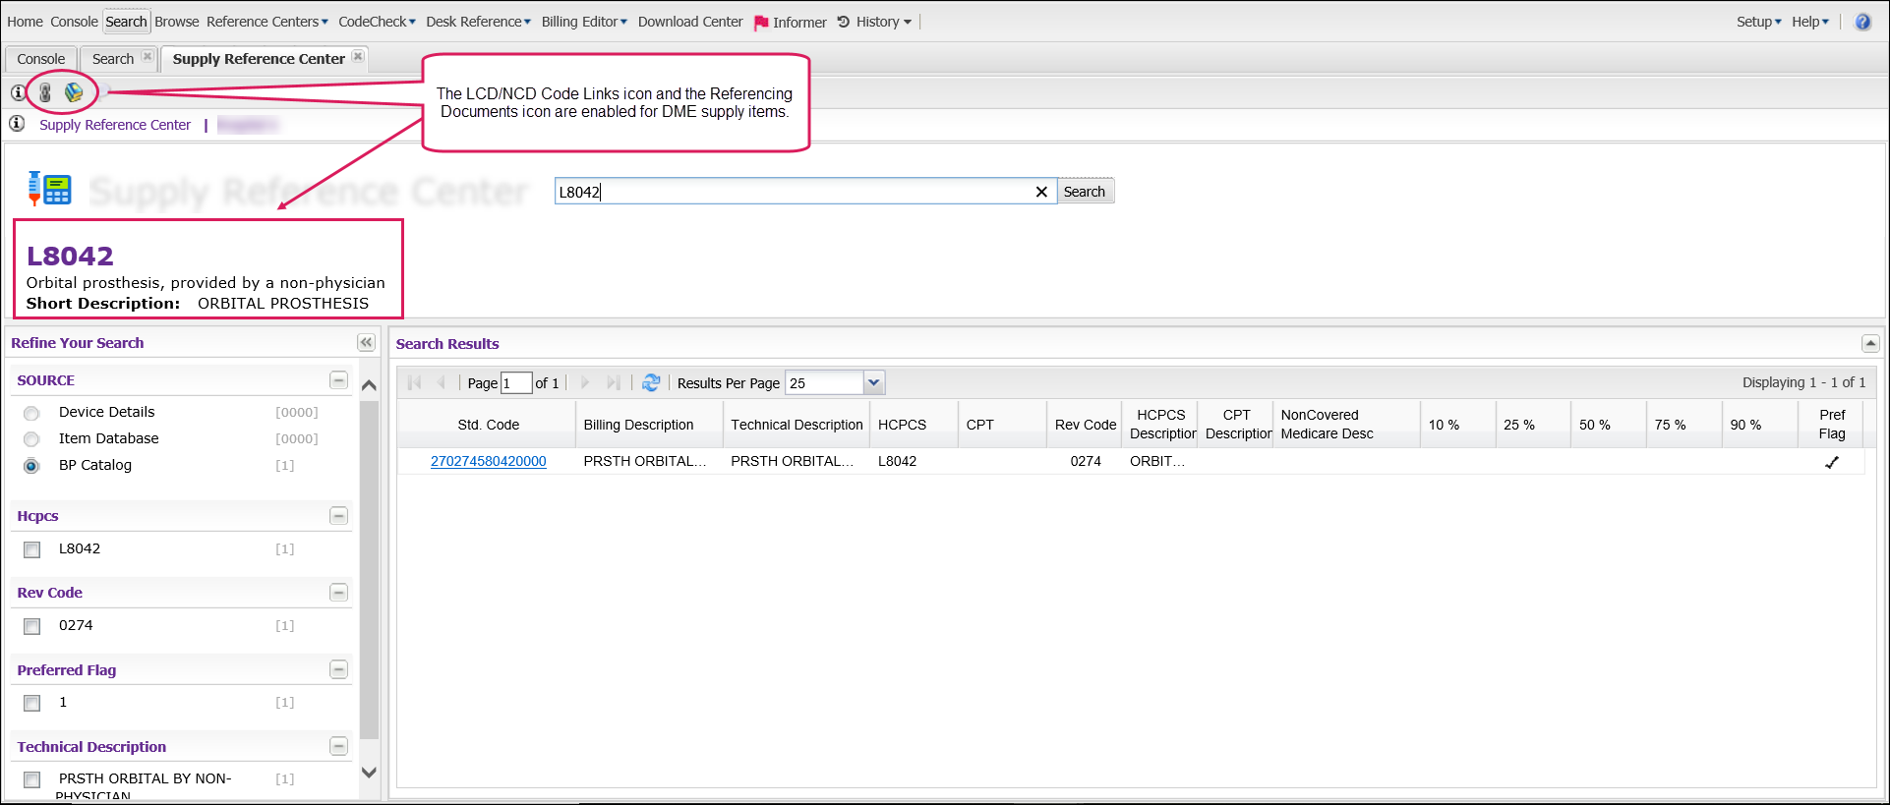Click the Informer flag icon
This screenshot has height=805, width=1890.
click(x=761, y=23)
